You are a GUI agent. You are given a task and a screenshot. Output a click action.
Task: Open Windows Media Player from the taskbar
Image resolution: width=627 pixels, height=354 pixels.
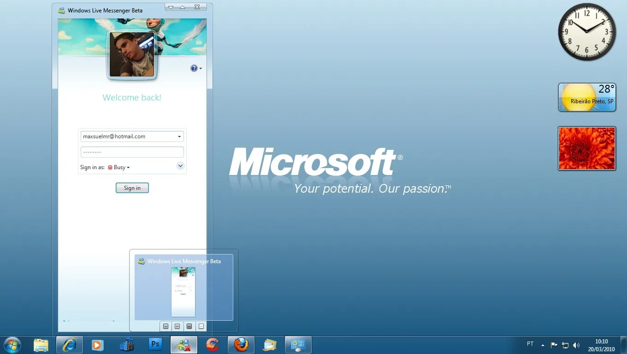pyautogui.click(x=97, y=345)
